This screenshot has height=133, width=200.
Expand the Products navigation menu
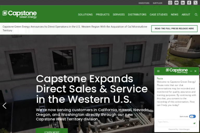click(x=103, y=15)
